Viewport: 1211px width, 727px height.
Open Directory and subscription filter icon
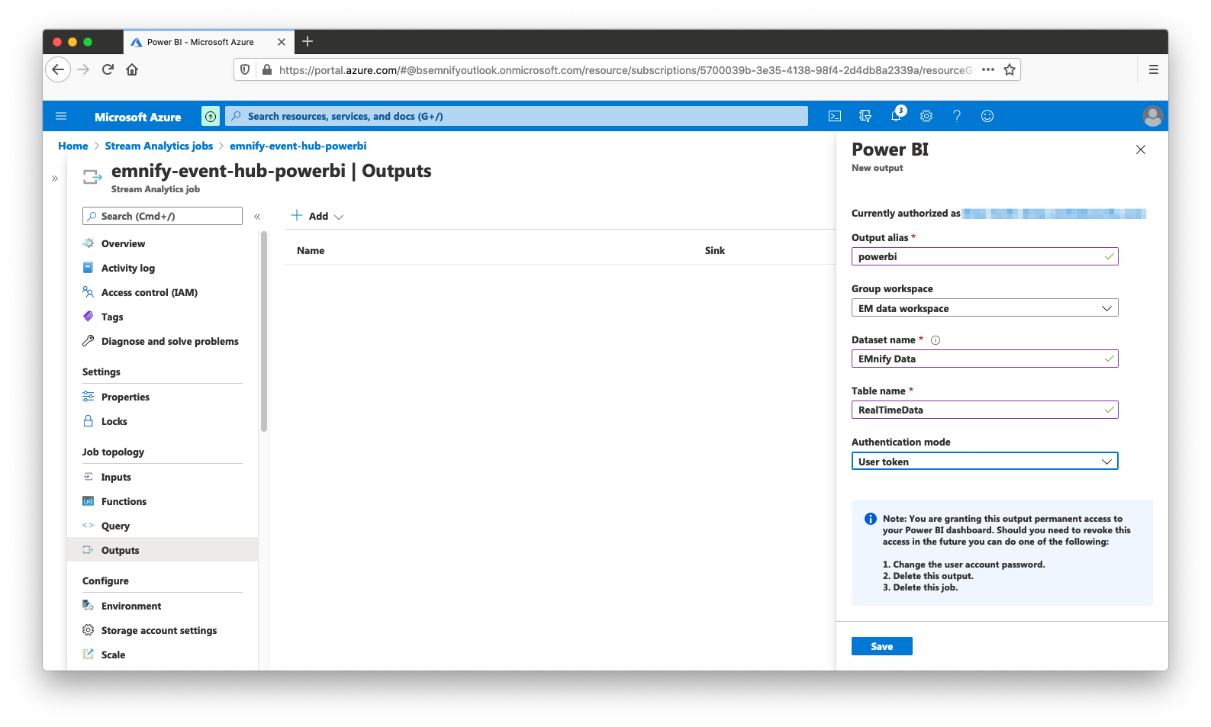coord(865,116)
